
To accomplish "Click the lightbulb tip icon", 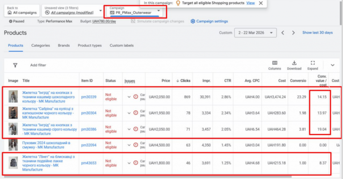I will coord(178,3).
